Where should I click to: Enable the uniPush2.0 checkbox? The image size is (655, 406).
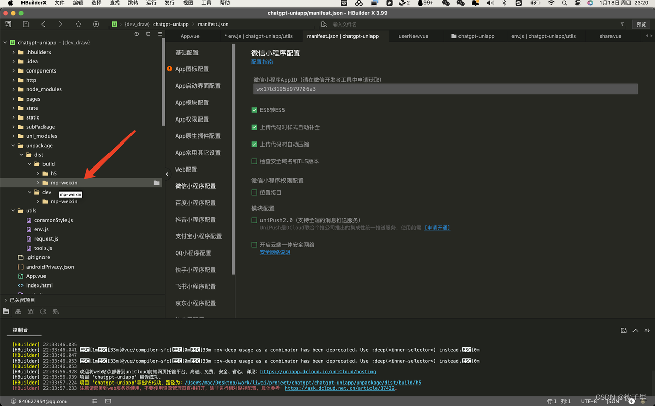[x=254, y=220]
